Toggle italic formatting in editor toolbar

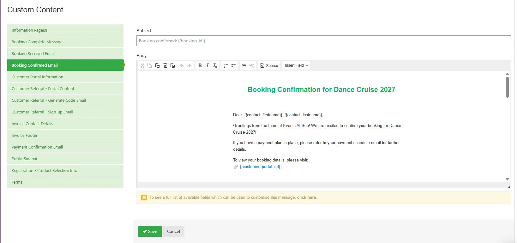(x=207, y=65)
